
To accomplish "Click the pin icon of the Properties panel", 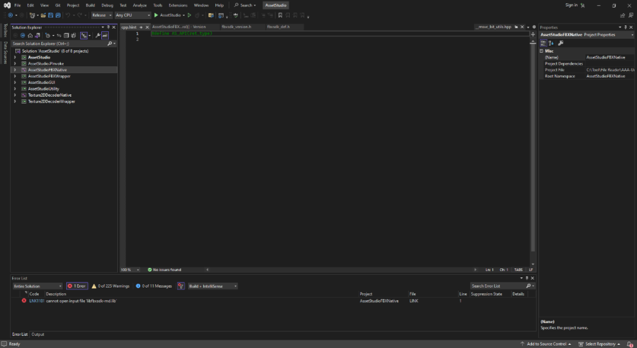I will [x=626, y=27].
